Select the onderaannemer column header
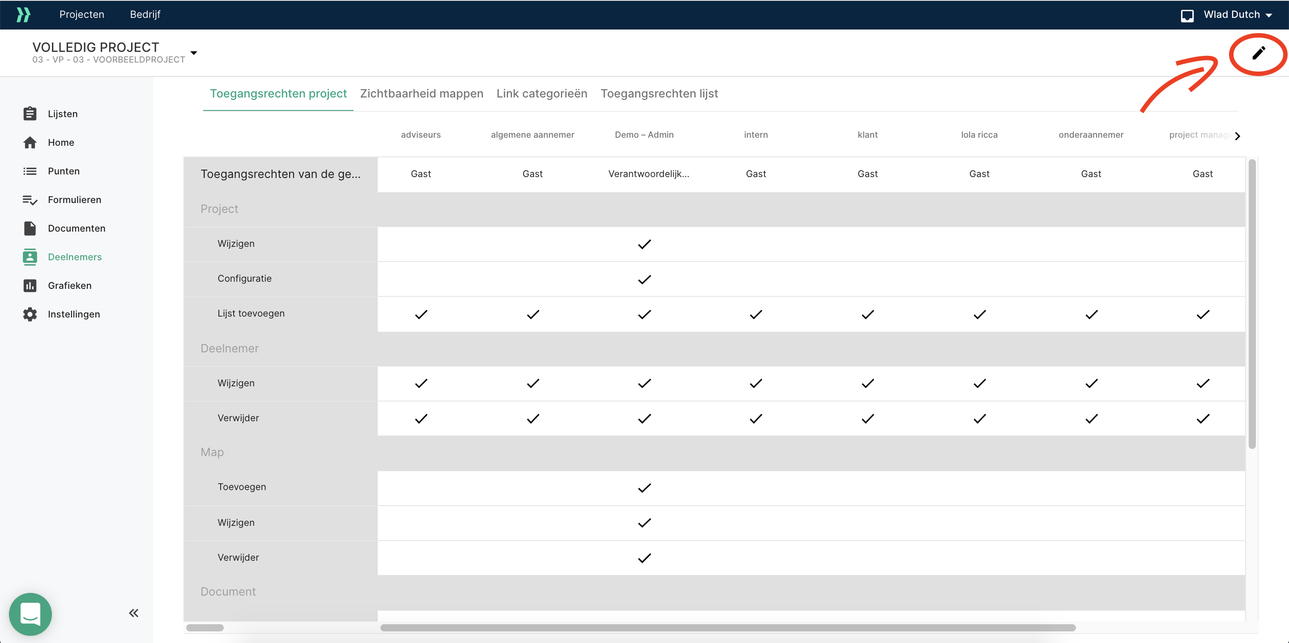1289x643 pixels. pos(1091,135)
